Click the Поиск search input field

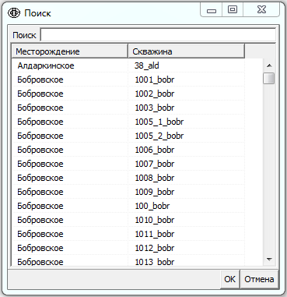click(158, 35)
